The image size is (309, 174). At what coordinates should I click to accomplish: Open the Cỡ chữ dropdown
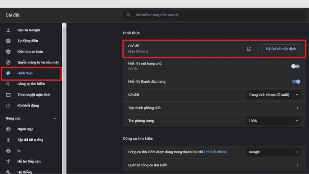pos(273,95)
